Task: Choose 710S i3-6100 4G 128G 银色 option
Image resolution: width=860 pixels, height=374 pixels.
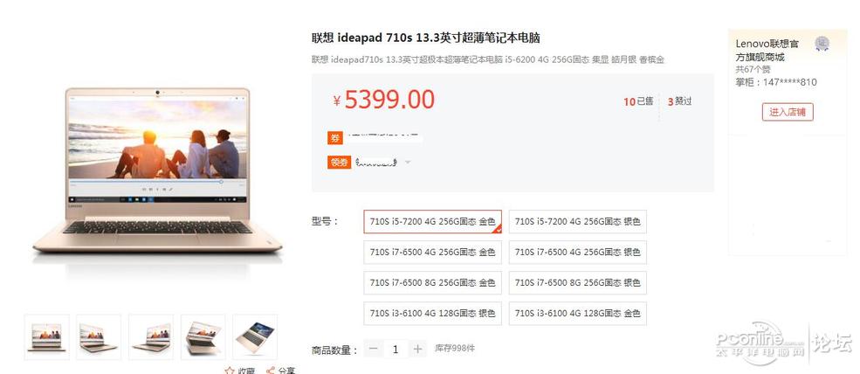Action: click(x=433, y=313)
